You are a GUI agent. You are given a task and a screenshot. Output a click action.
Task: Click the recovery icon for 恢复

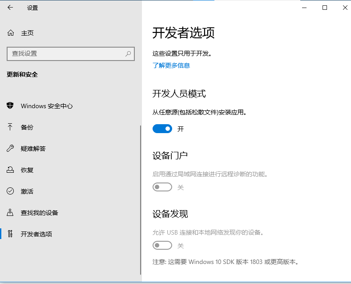coord(10,170)
